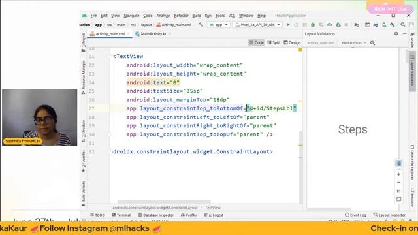Open the Structure sidebar tab
Viewport: 418px width, 235px height.
(x=84, y=131)
